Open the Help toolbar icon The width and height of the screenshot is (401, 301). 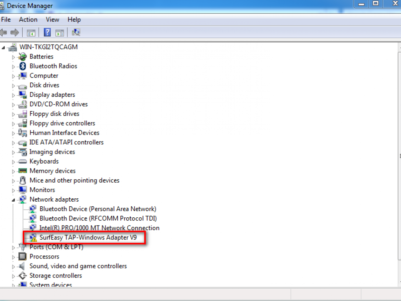tap(47, 32)
